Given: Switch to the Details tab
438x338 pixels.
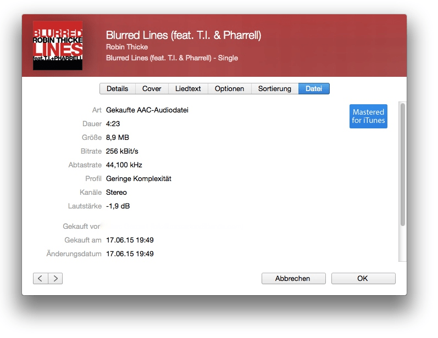Looking at the screenshot, I should pyautogui.click(x=117, y=89).
